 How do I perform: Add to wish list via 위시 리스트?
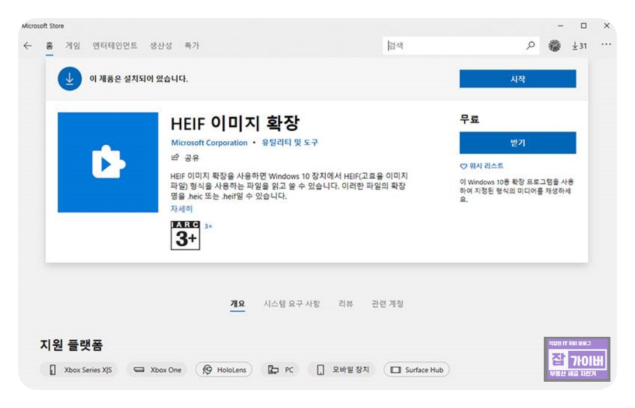482,166
